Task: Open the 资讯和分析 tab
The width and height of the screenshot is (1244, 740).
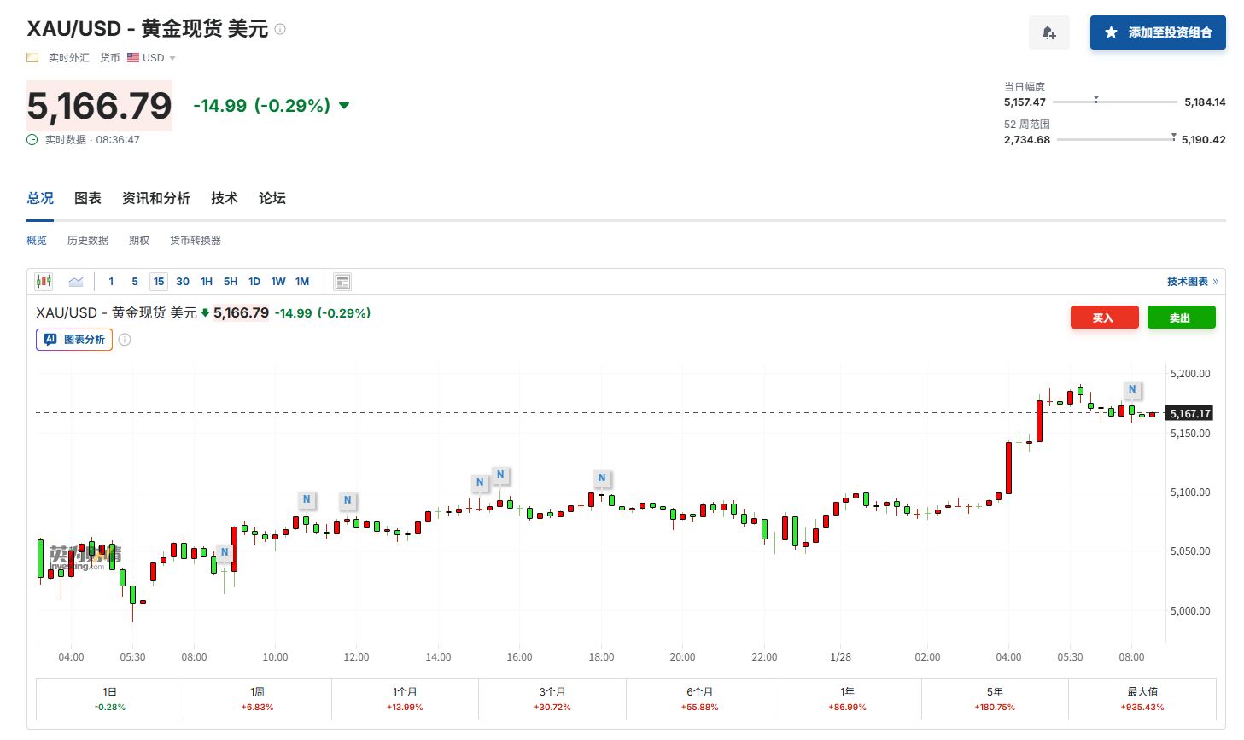Action: (x=155, y=198)
